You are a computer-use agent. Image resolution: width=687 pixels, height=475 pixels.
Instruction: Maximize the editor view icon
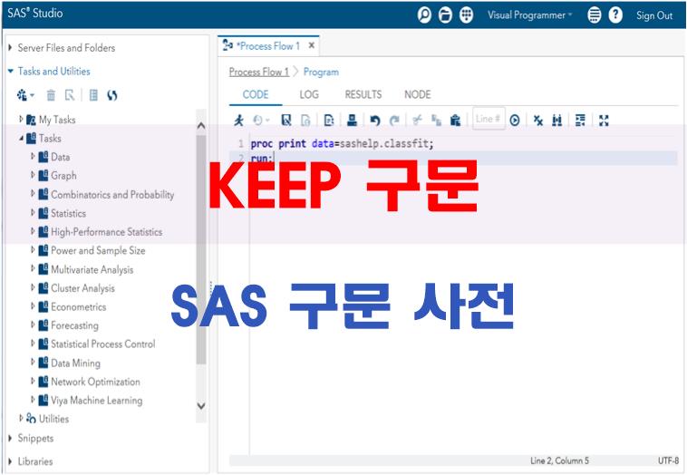click(604, 120)
